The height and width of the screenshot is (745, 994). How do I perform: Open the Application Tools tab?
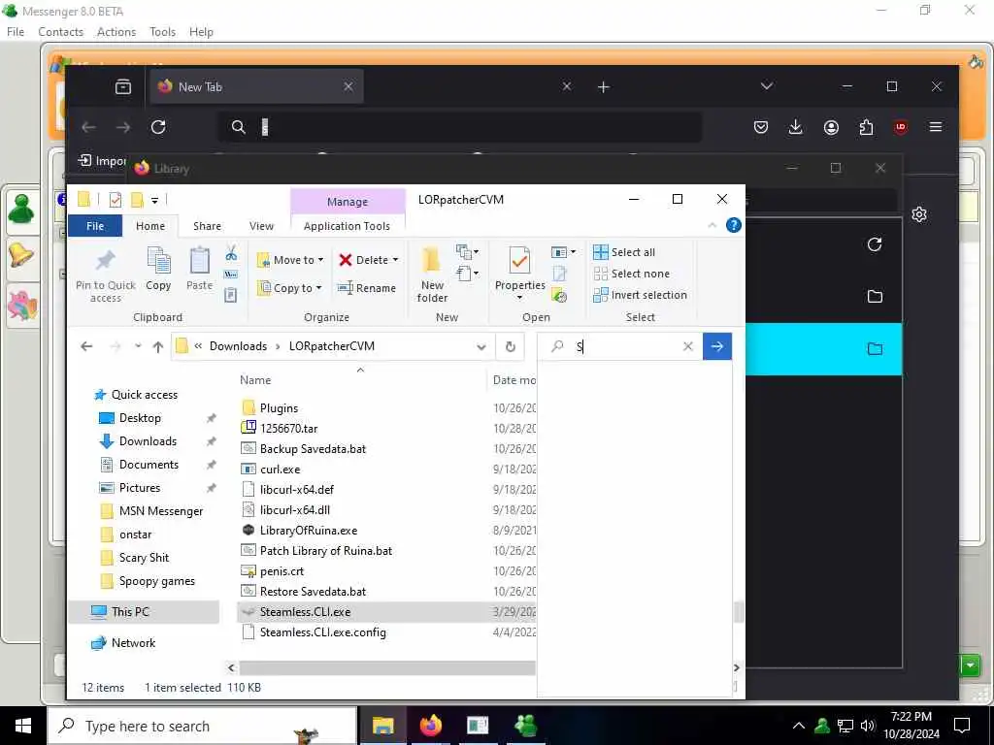(347, 226)
